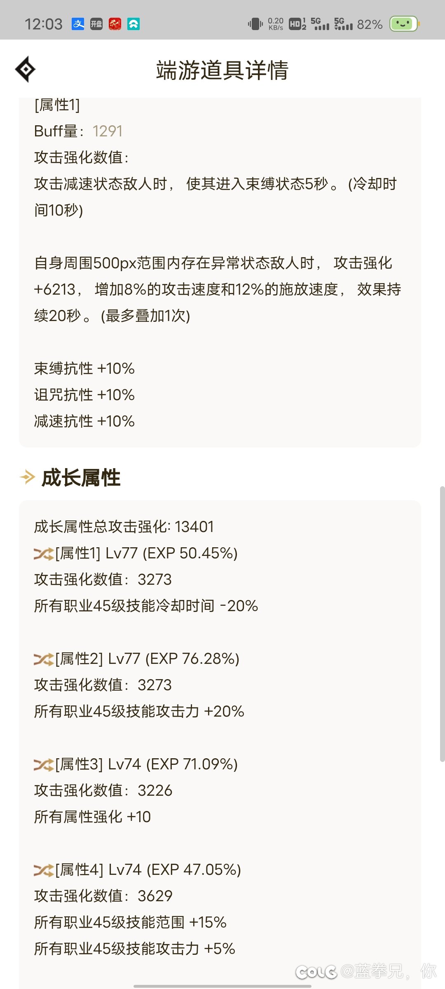
Task: Tap the diamond back icon
Action: click(26, 69)
